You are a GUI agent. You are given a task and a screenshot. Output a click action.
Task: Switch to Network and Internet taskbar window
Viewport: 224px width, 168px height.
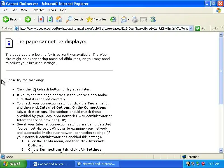[97, 164]
